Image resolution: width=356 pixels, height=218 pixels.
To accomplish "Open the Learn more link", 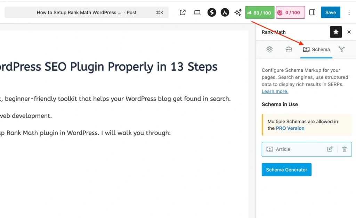I will (275, 91).
